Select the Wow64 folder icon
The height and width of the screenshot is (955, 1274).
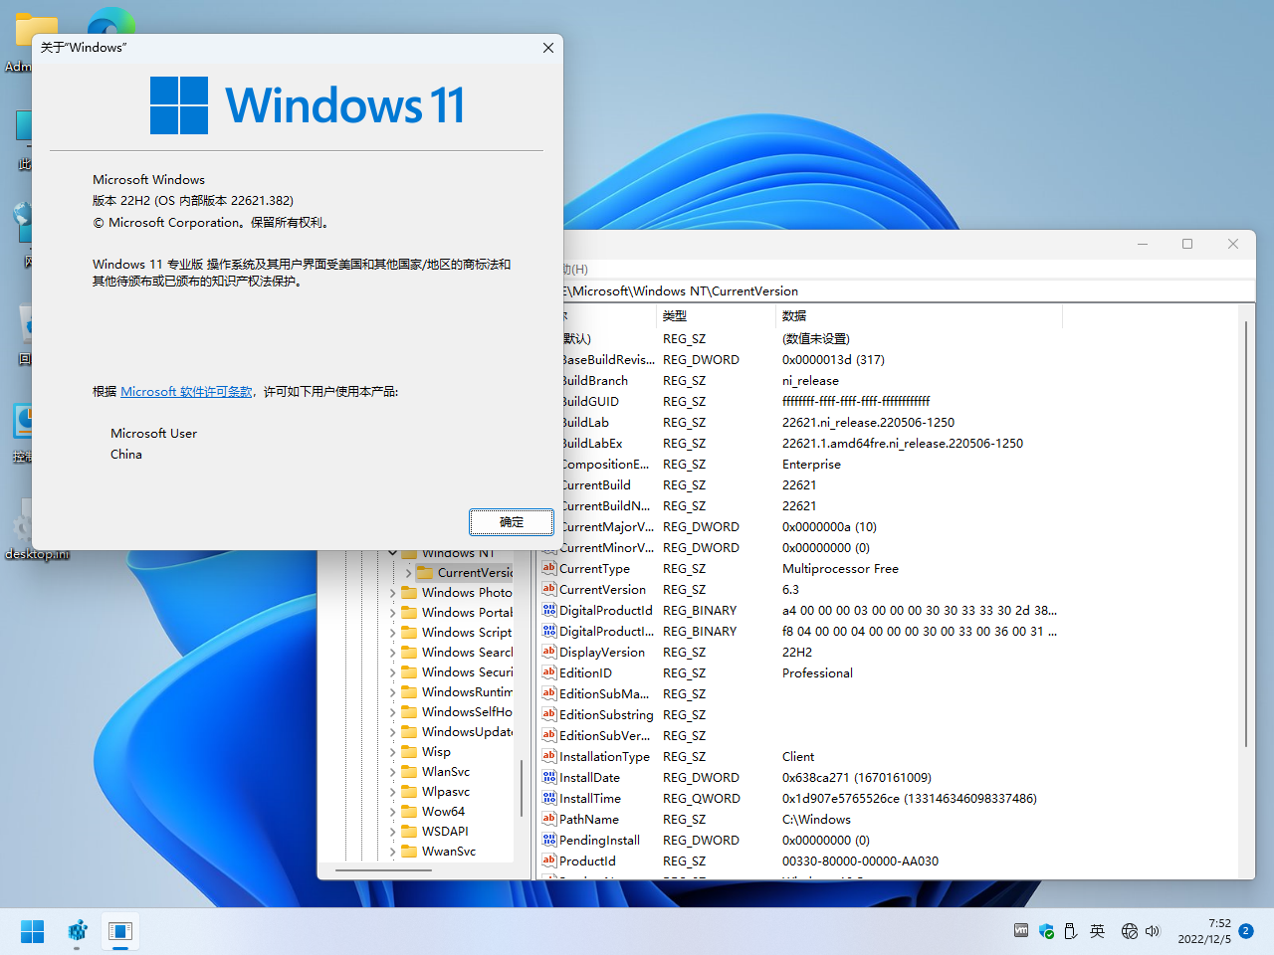coord(409,811)
